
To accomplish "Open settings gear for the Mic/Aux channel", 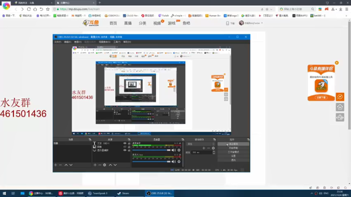I will pos(179,161).
